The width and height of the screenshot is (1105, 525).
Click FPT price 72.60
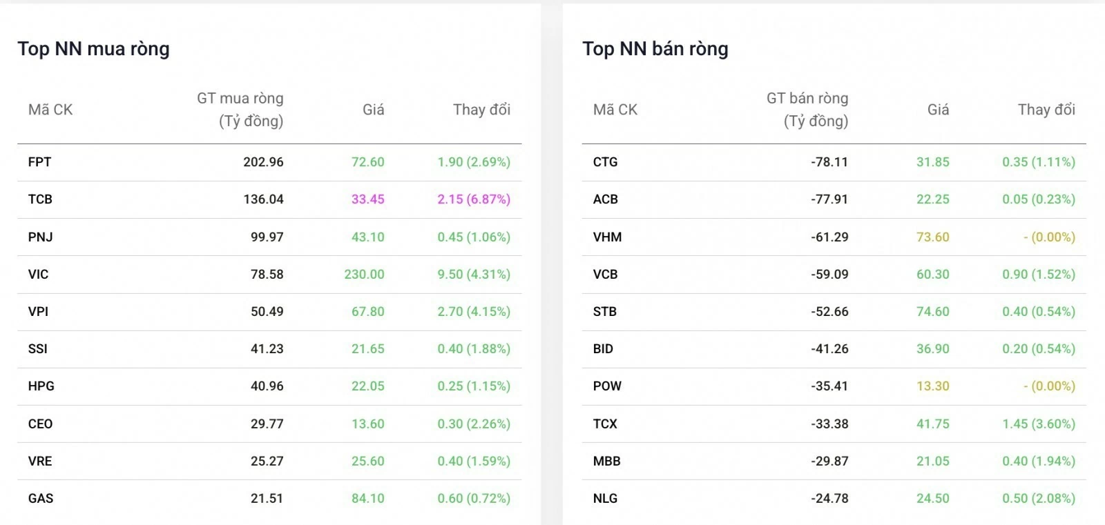click(367, 162)
